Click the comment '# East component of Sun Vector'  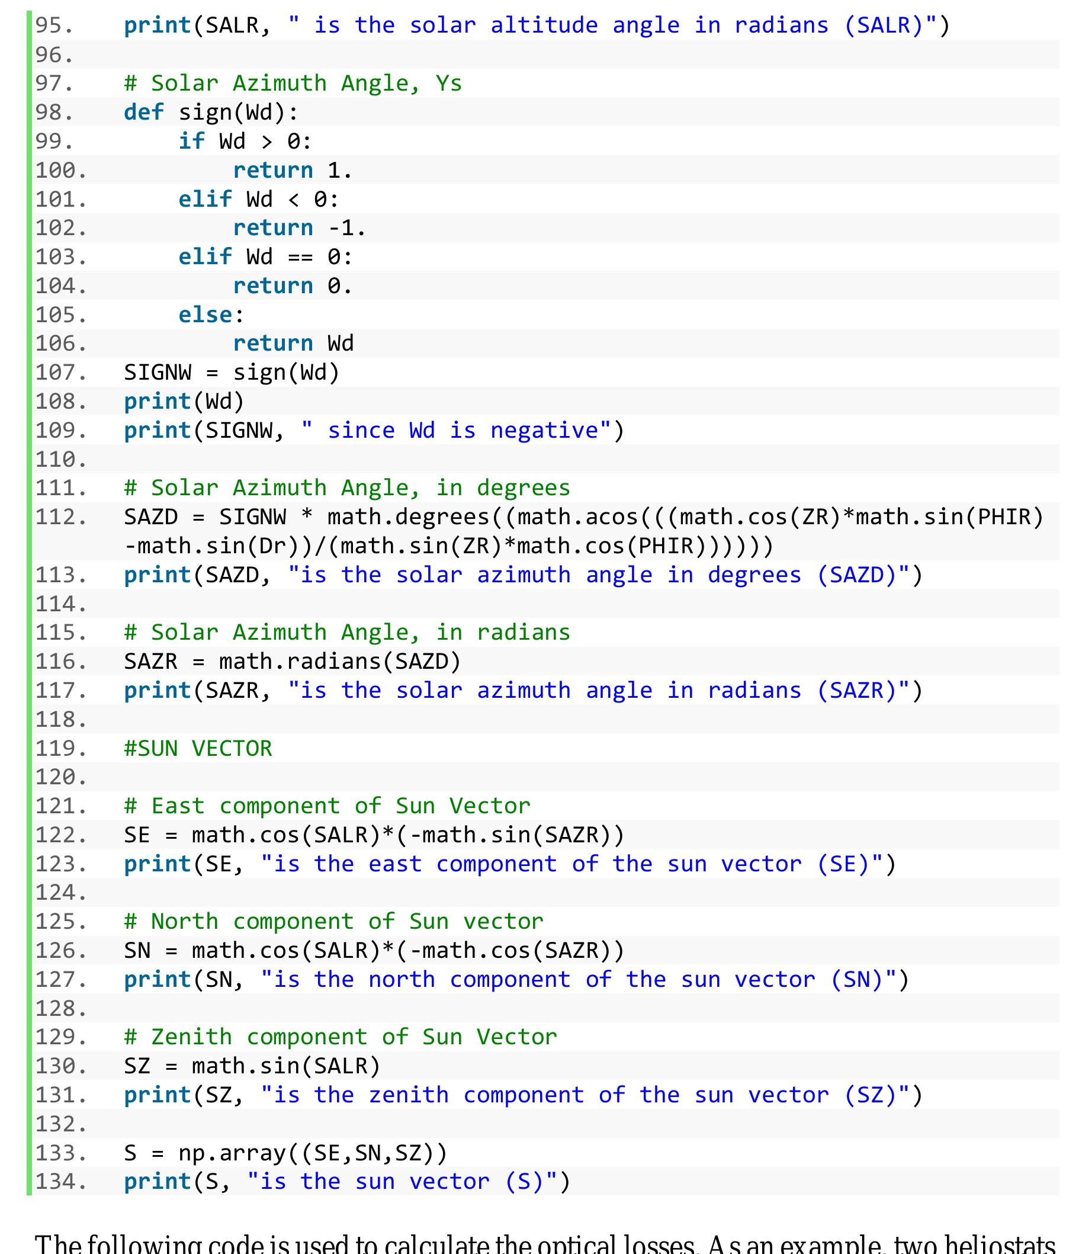point(327,806)
